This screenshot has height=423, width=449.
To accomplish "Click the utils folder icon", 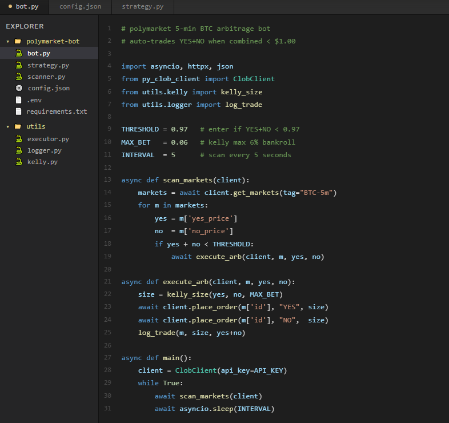I will [18, 126].
